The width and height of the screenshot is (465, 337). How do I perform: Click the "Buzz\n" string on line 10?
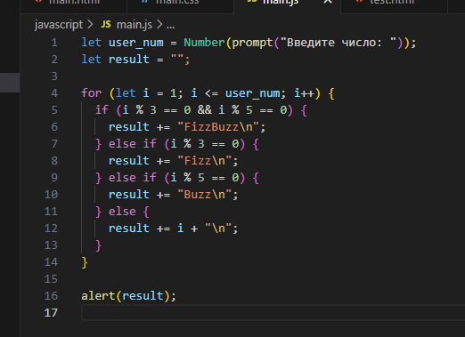click(x=205, y=195)
